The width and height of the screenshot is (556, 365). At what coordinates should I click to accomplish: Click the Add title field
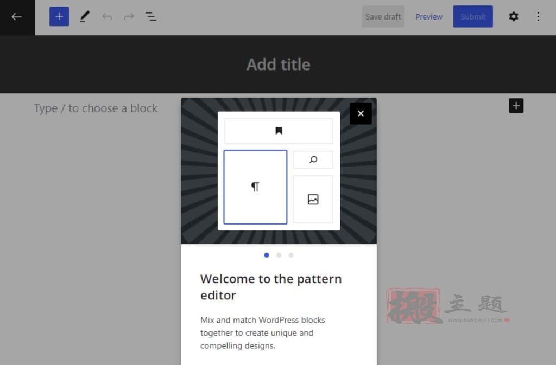tap(279, 65)
